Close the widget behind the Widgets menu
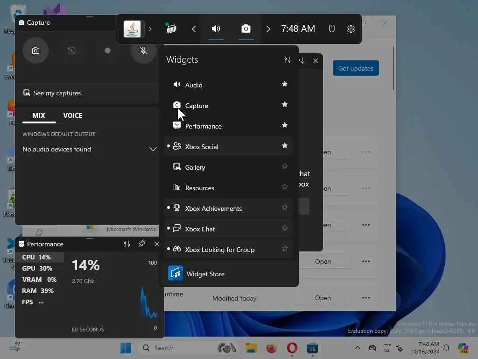478x359 pixels. pyautogui.click(x=316, y=61)
